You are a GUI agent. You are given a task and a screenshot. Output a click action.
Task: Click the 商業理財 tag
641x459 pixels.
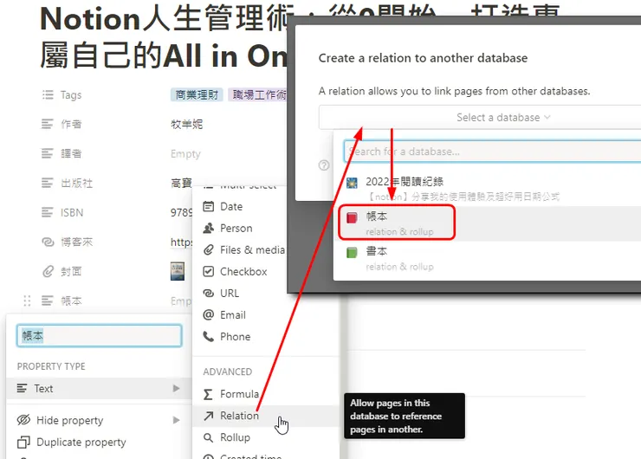click(197, 94)
